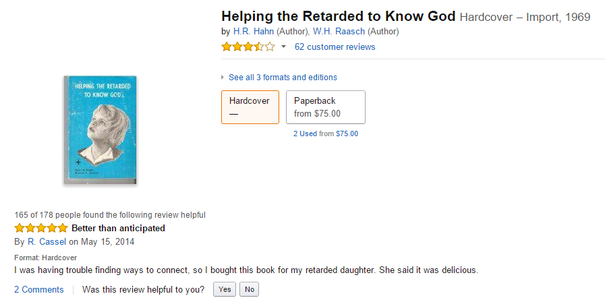Open the rating breakdown dropdown arrow
The height and width of the screenshot is (298, 605).
(283, 47)
